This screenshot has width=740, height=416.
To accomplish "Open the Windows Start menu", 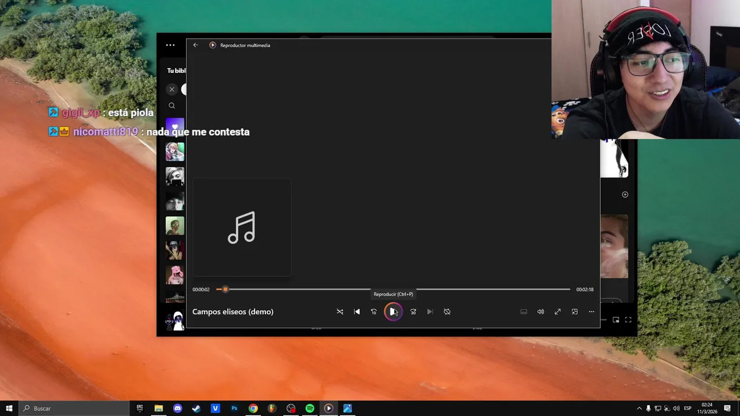I will (9, 408).
